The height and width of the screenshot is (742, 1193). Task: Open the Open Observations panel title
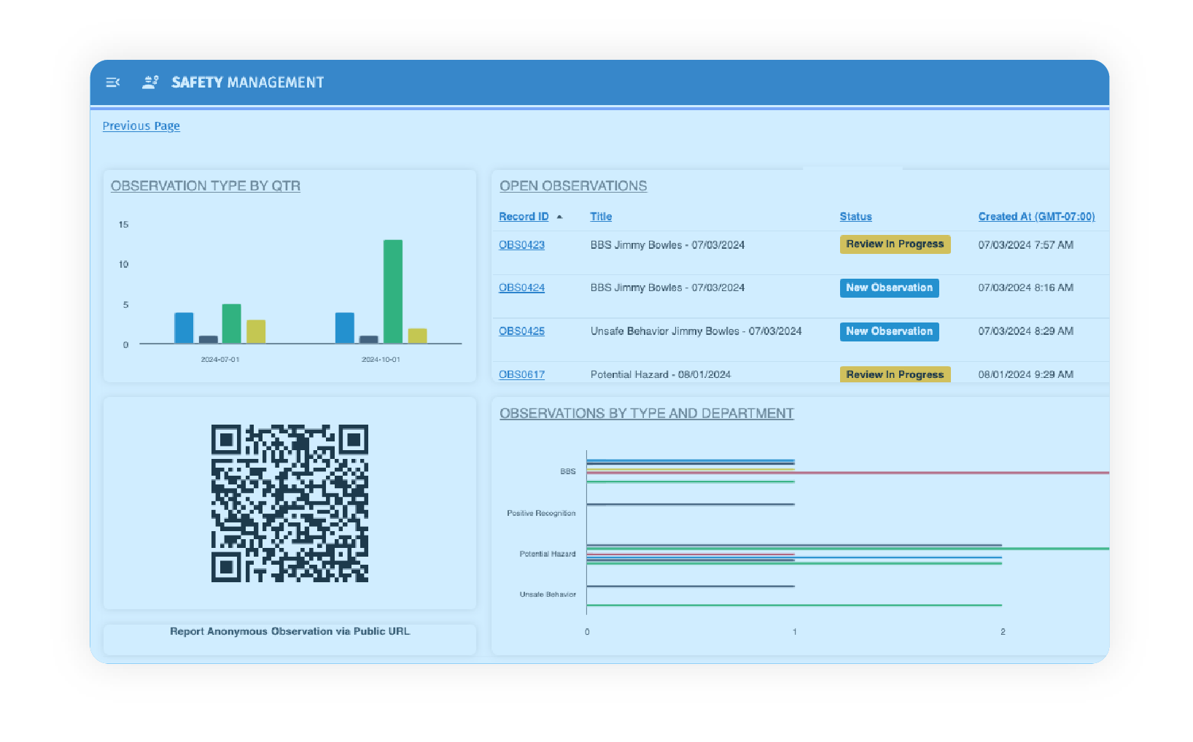click(572, 186)
